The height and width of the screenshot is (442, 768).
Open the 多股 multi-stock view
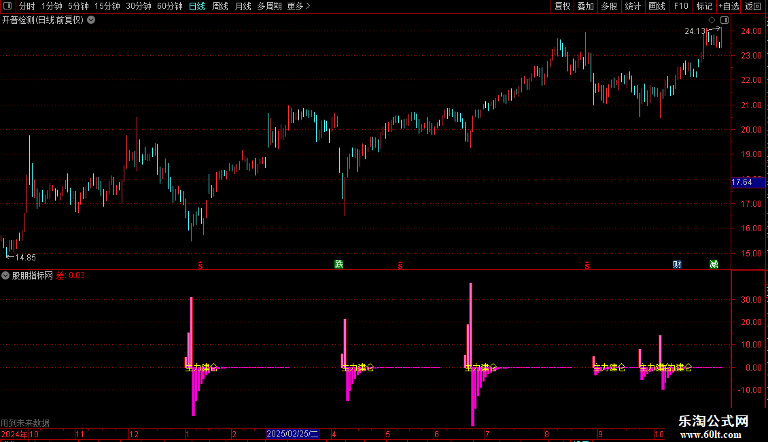click(x=609, y=6)
